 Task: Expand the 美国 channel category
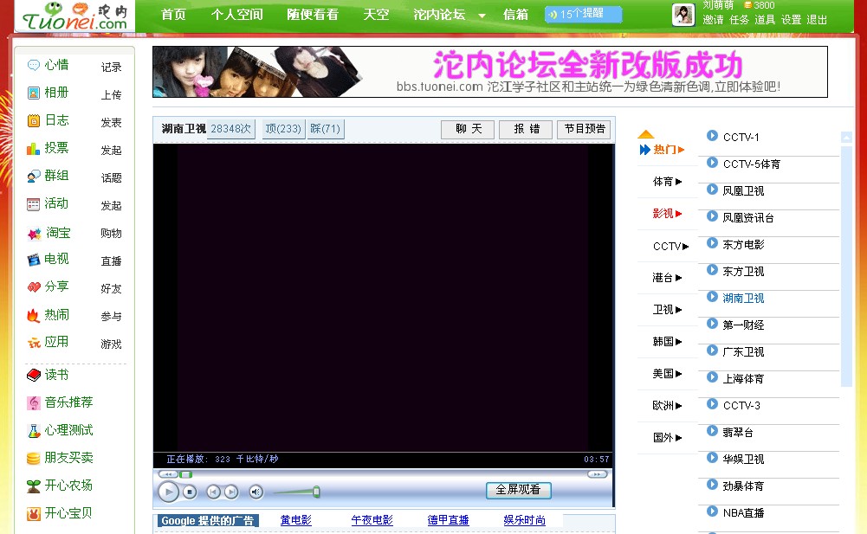(668, 374)
